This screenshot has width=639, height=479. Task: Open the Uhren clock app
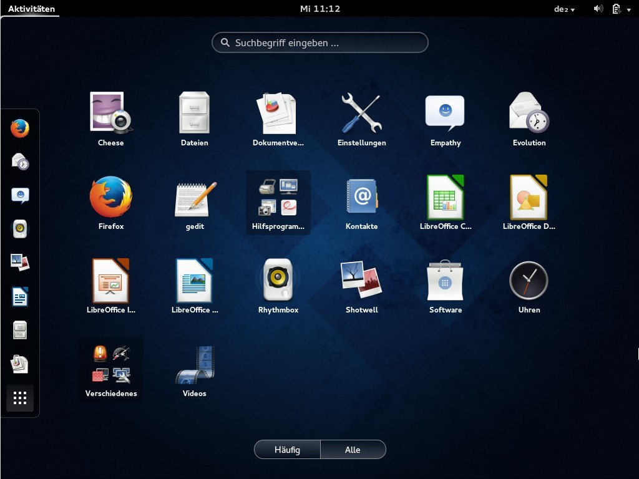529,286
